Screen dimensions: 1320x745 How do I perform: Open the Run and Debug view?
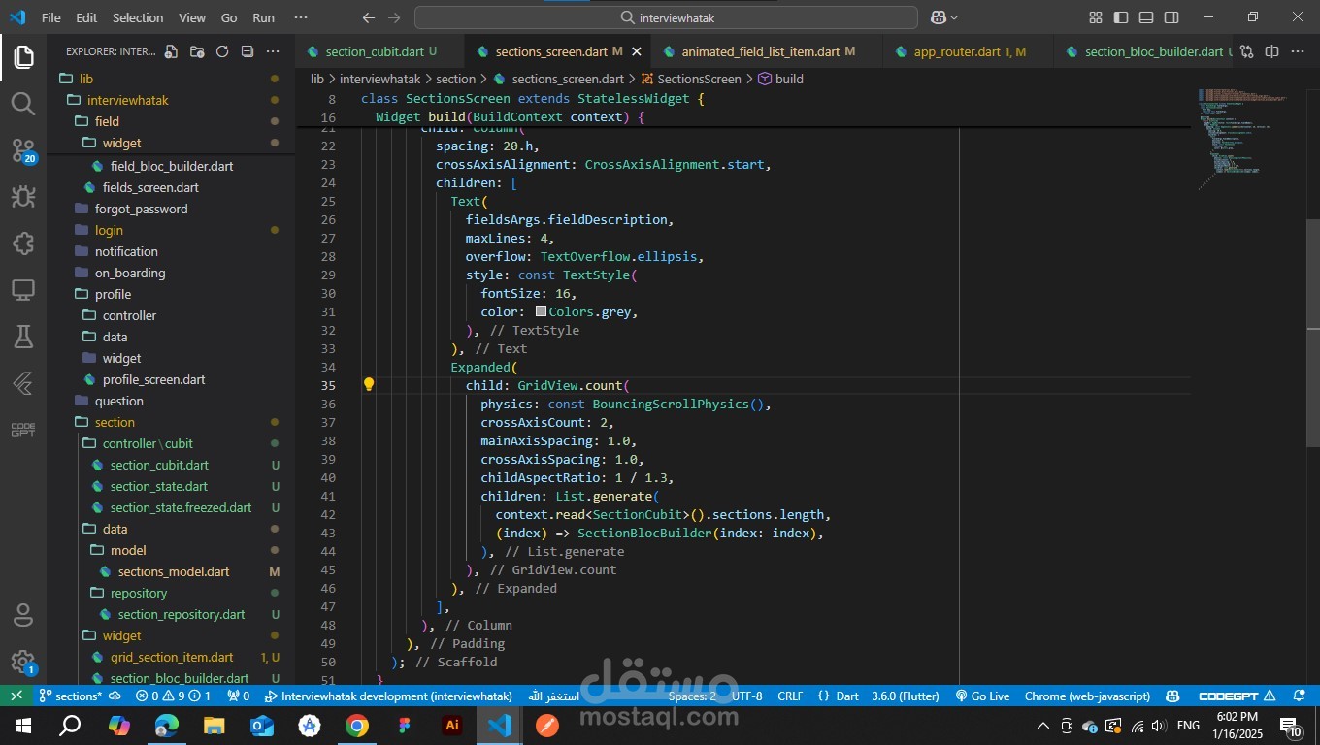[23, 197]
